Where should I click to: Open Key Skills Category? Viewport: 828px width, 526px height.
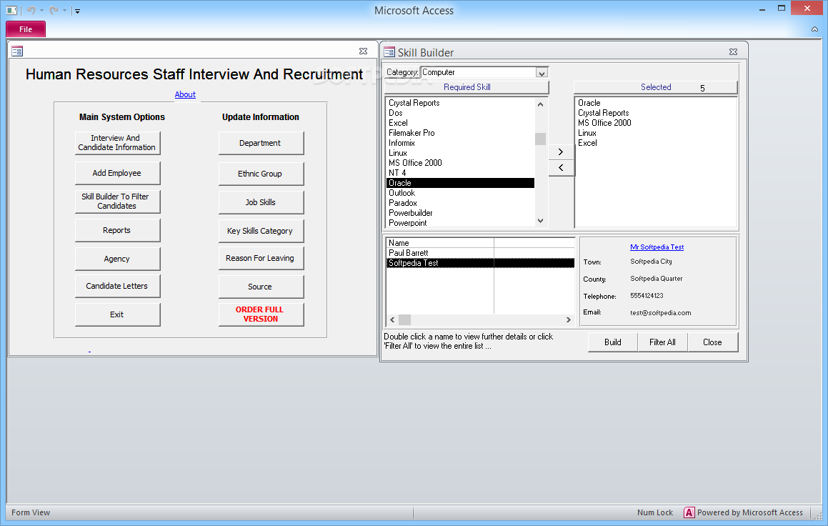261,231
